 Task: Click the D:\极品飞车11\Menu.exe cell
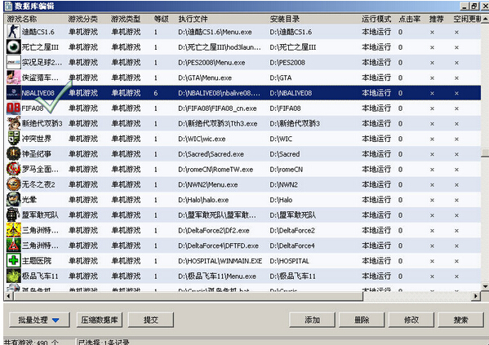coord(217,276)
